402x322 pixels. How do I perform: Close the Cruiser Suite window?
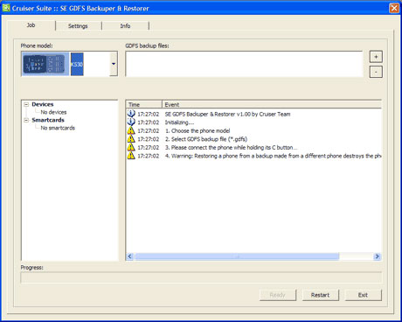point(394,8)
